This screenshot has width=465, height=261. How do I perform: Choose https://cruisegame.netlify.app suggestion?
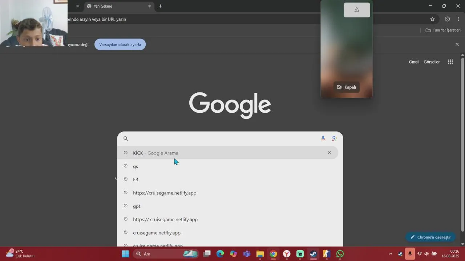(228, 193)
